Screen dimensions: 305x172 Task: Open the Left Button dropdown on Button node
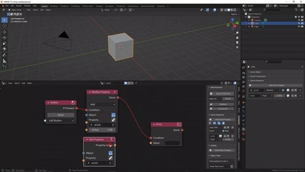[61, 120]
